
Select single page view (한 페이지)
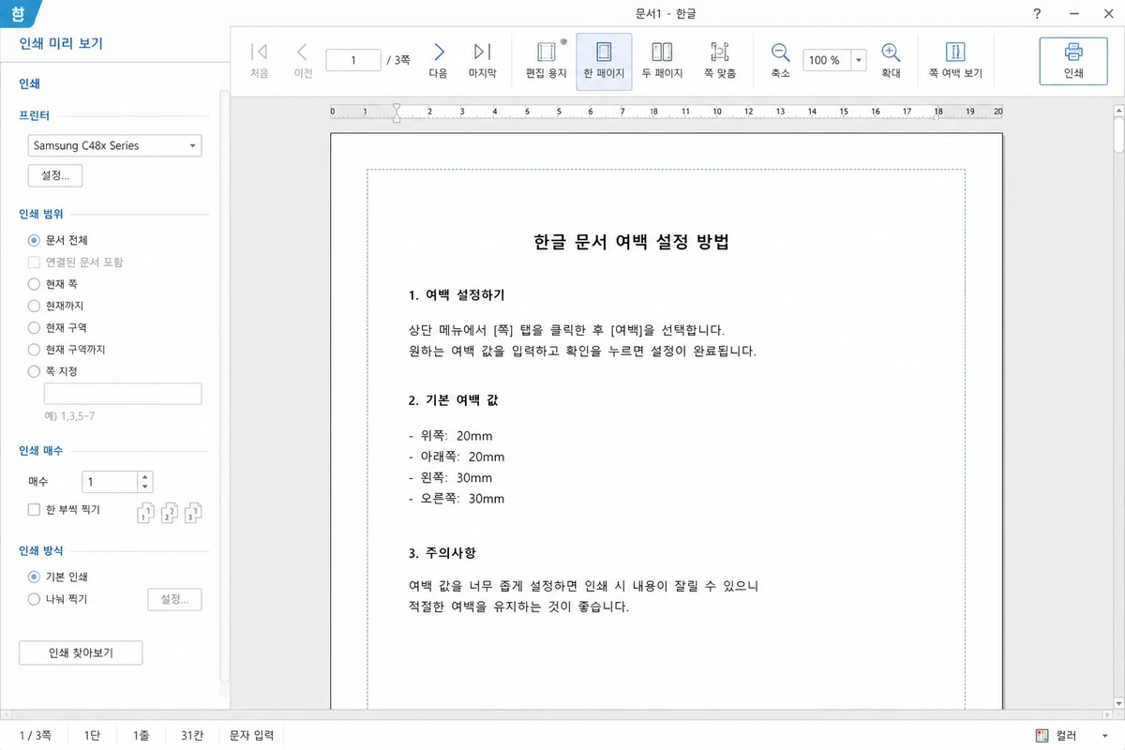pos(604,61)
